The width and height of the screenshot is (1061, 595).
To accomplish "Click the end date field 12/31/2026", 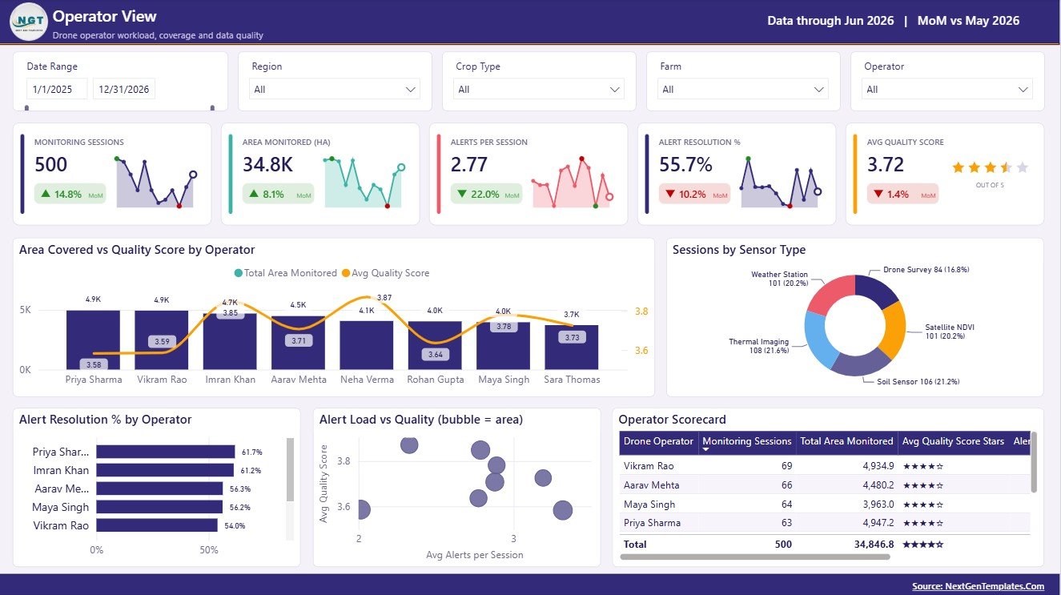I will coord(124,90).
